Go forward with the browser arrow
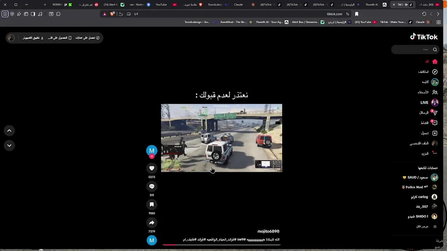This screenshot has width=447, height=251. (x=438, y=14)
